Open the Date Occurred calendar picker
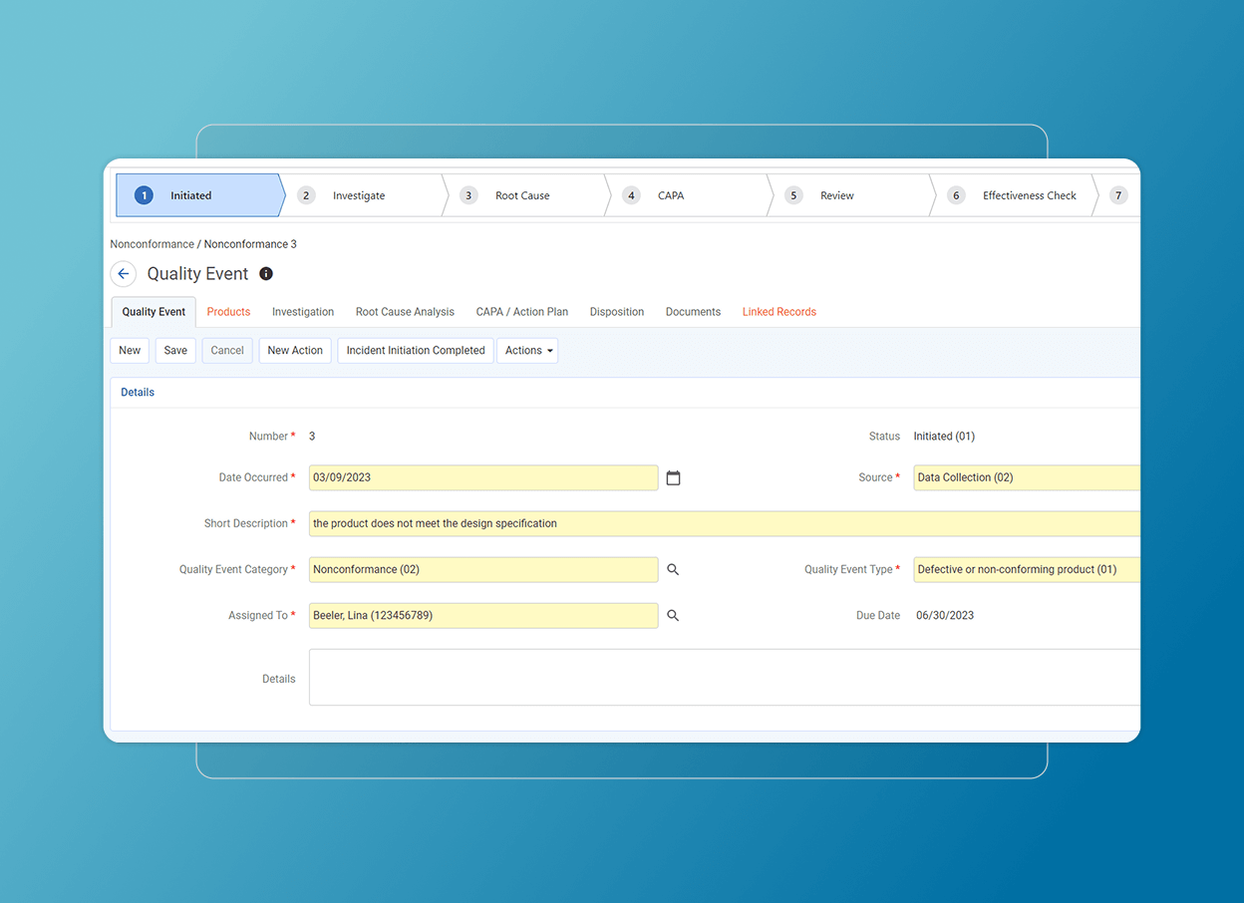Screen dimensions: 1244x903 coord(673,477)
